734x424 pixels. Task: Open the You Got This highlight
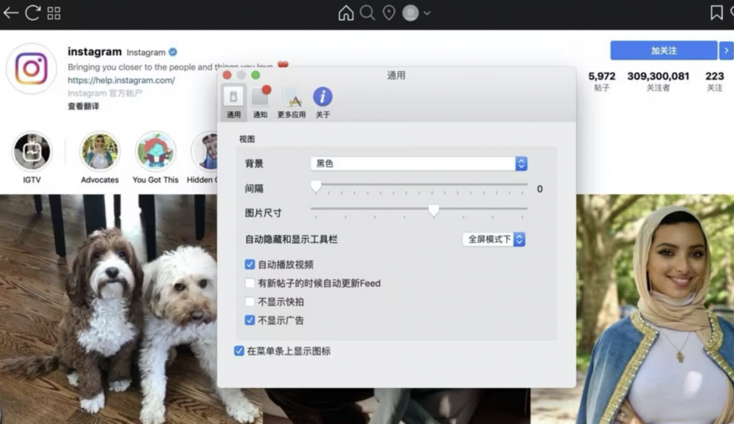coord(156,152)
